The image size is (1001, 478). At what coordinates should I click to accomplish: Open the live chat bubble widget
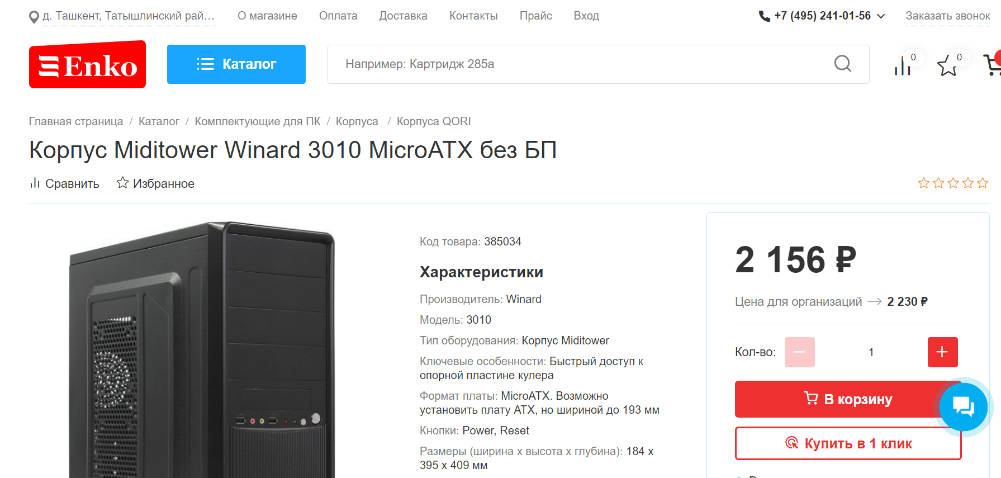[x=963, y=407]
